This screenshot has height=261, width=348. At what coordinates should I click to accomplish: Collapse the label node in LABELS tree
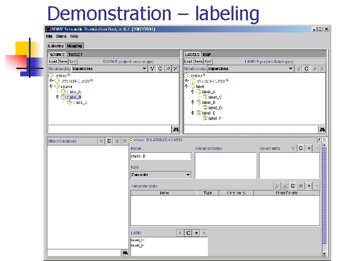[187, 87]
